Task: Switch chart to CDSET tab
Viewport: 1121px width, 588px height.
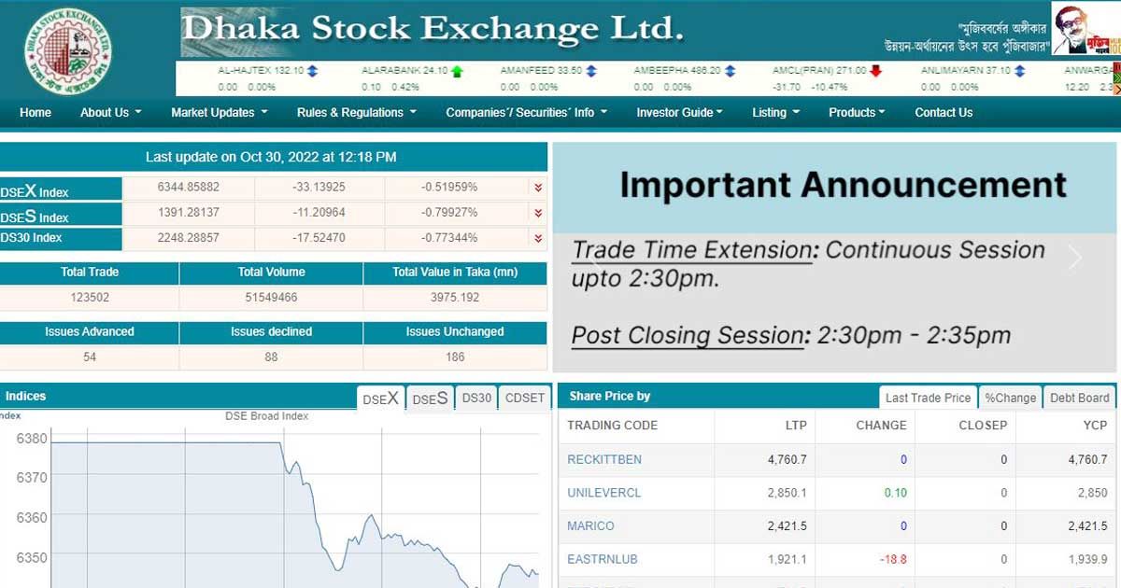Action: [524, 399]
